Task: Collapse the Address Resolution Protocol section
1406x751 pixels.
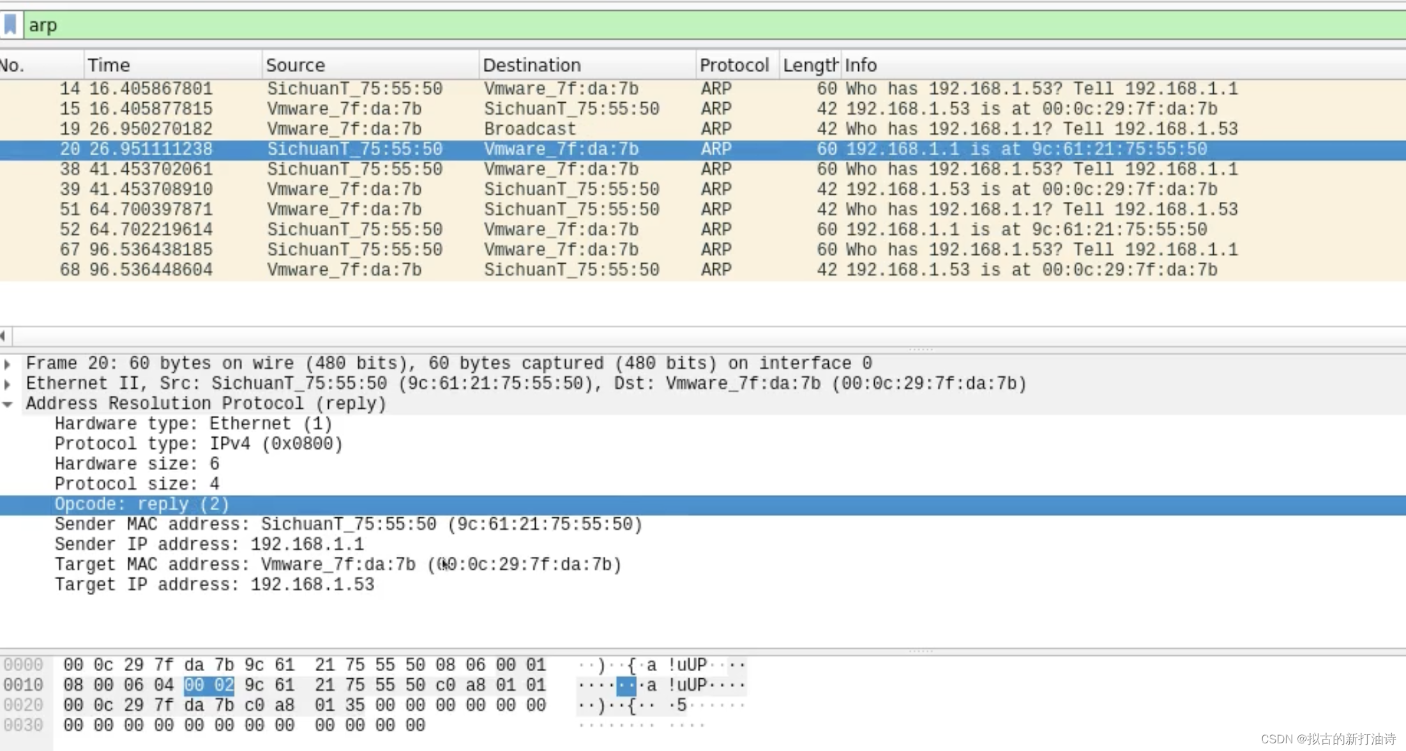Action: point(7,404)
